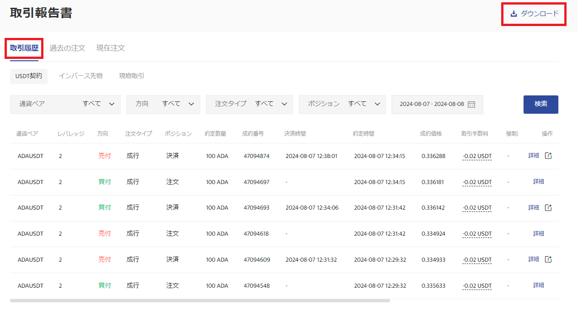Screen dimensions: 578x311
Task: Click fee -0.02 USDT for trade 47094693
Action: pyautogui.click(x=477, y=208)
